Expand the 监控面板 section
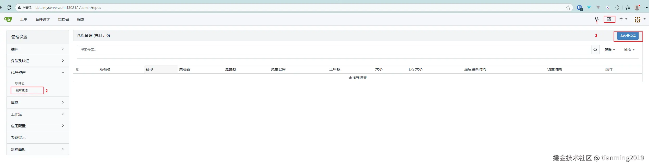 coord(38,149)
